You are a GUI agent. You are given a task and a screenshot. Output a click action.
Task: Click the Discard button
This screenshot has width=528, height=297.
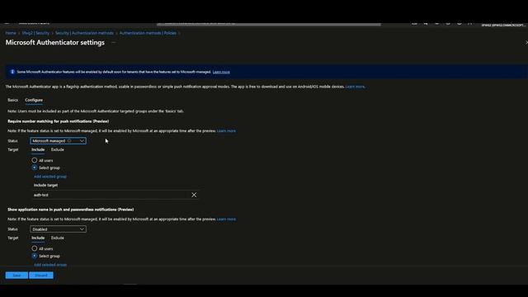tap(41, 275)
